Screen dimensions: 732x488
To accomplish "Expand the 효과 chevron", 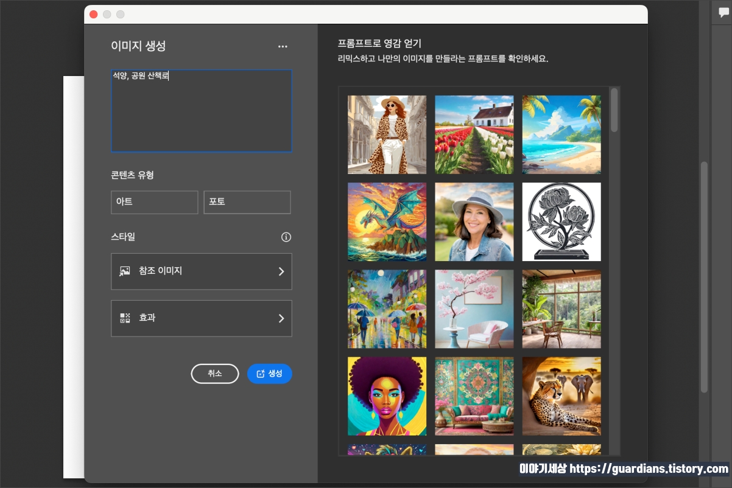I will pos(281,318).
